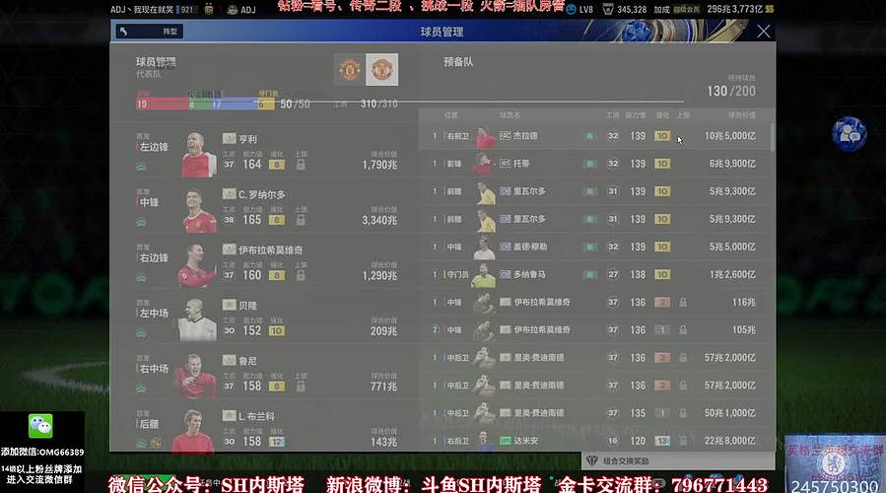Sort reserve list by 球员名 column header
Image resolution: width=886 pixels, height=493 pixels.
510,115
